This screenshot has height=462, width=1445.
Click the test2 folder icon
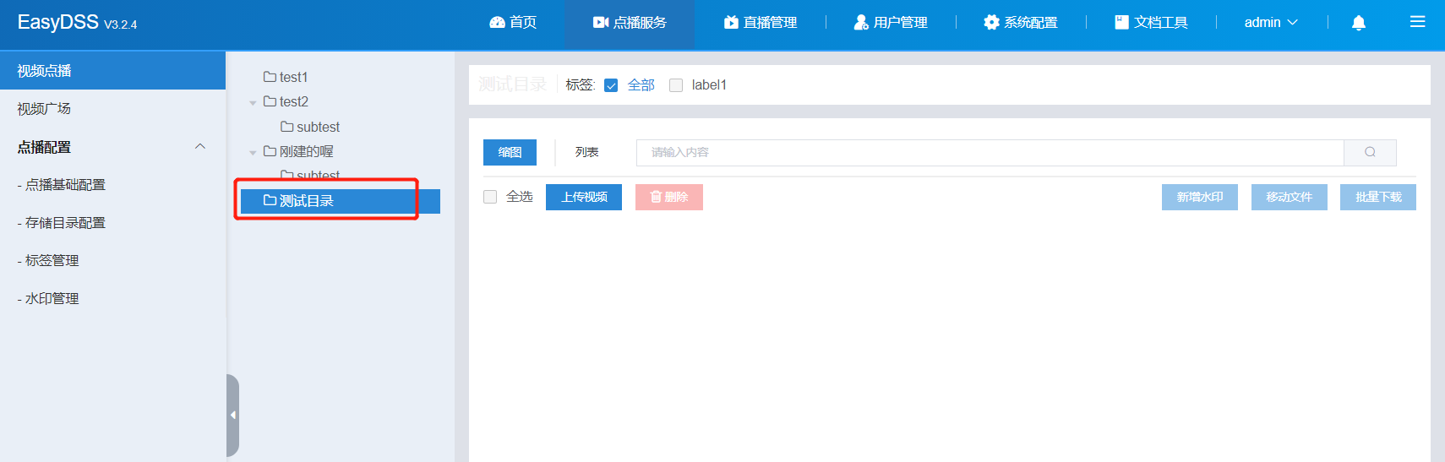(x=270, y=101)
